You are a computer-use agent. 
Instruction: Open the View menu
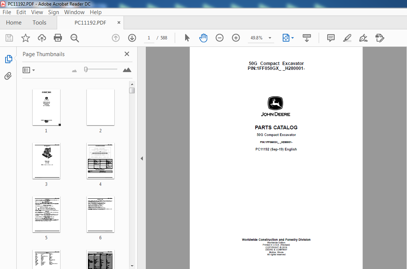click(x=37, y=12)
